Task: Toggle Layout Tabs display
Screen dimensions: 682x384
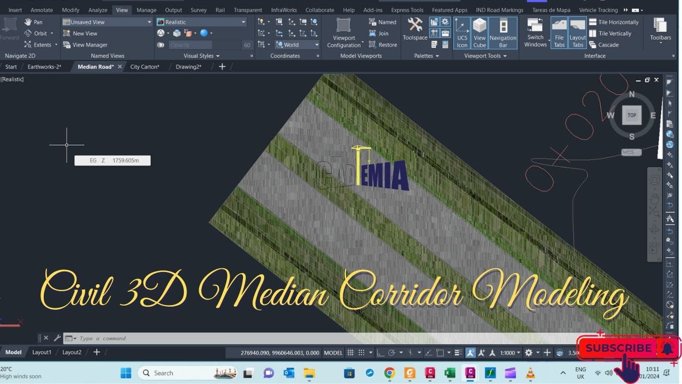Action: pyautogui.click(x=578, y=33)
